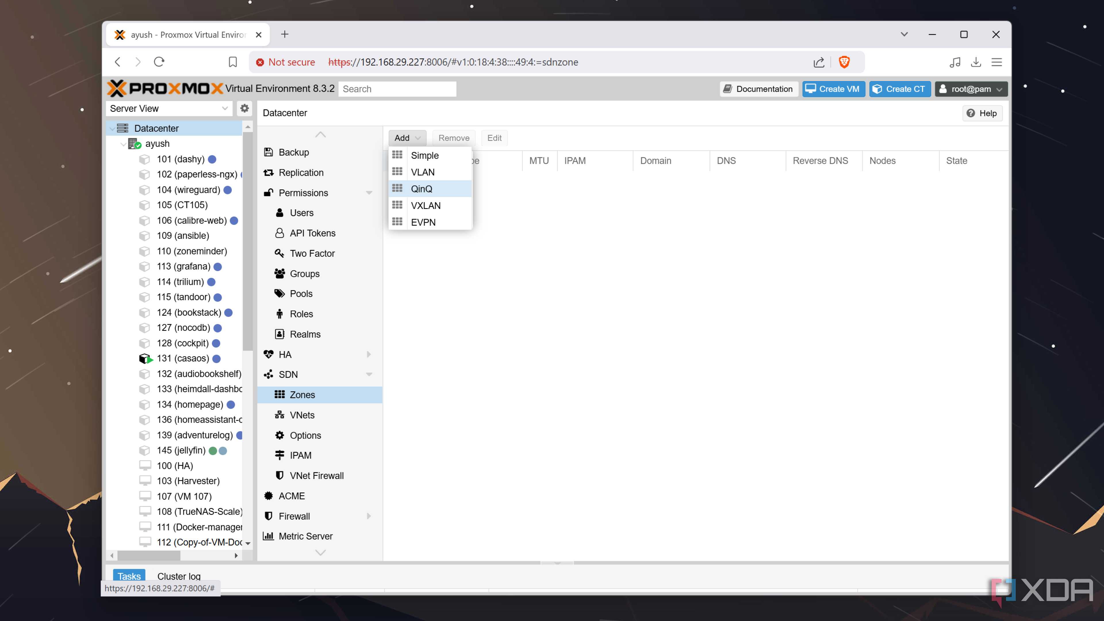1104x621 pixels.
Task: Switch to the Cluster log tab
Action: (x=179, y=576)
